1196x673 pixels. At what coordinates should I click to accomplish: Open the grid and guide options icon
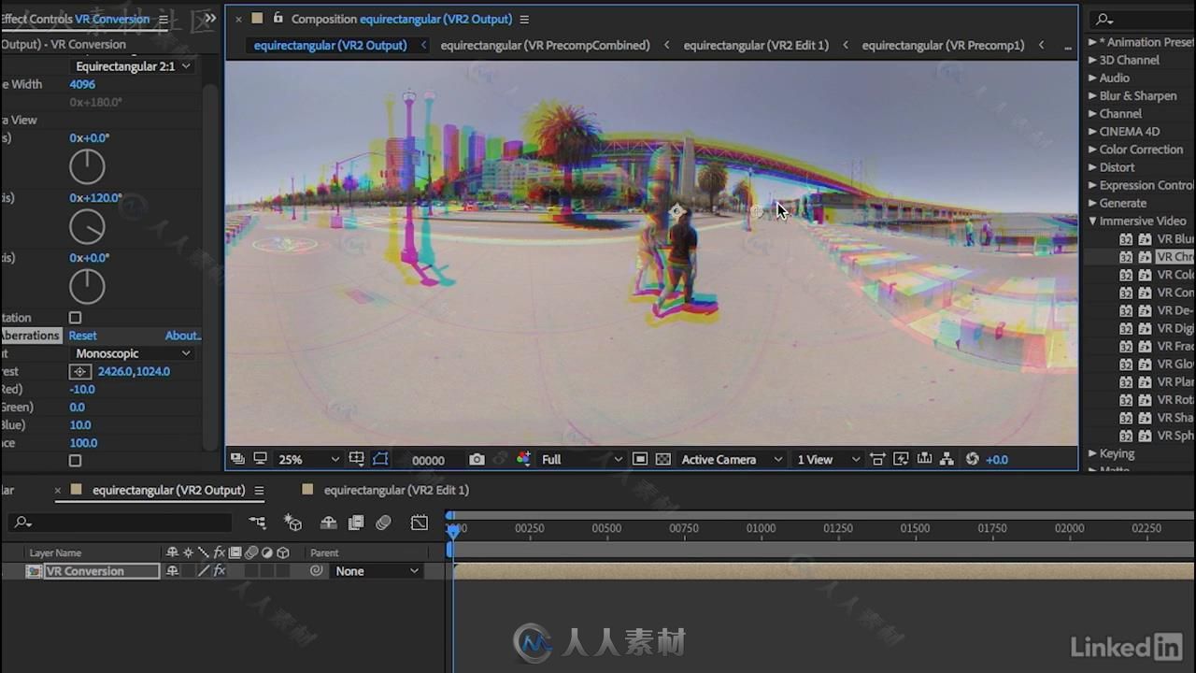point(356,459)
